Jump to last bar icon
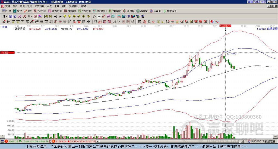 tap(50, 17)
